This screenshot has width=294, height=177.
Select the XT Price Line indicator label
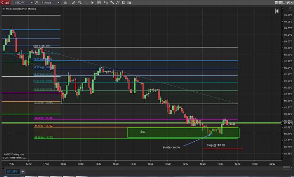pyautogui.click(x=19, y=9)
